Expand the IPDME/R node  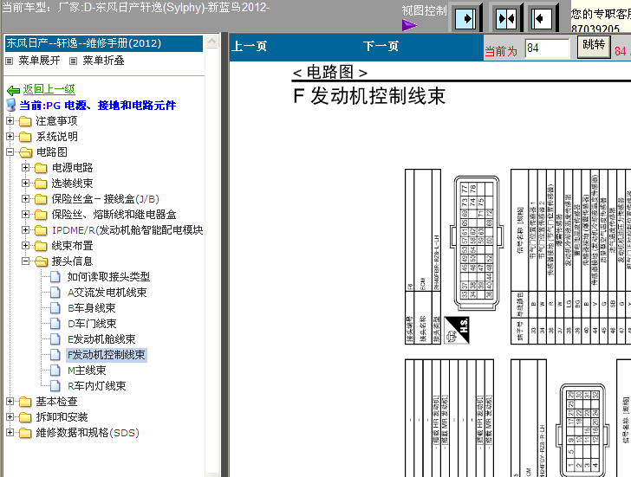[x=25, y=230]
